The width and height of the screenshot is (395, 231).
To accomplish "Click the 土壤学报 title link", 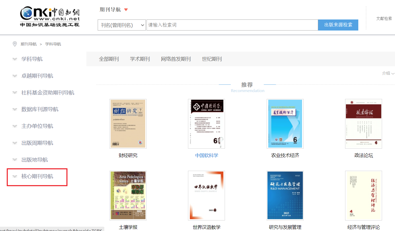I will click(128, 227).
